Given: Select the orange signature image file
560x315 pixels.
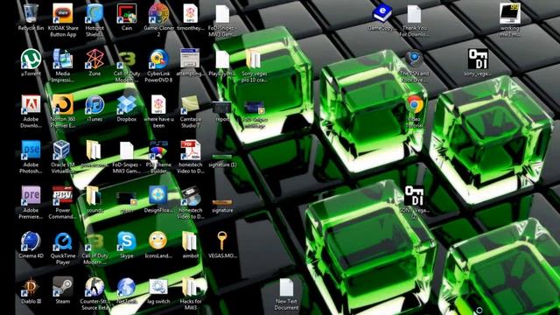Looking at the screenshot, I should [222, 203].
